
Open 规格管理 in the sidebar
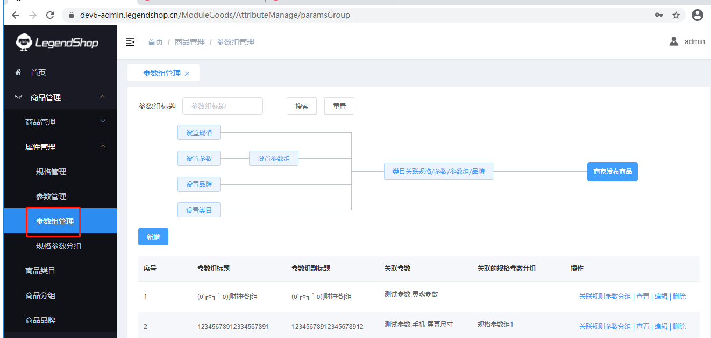click(x=51, y=172)
